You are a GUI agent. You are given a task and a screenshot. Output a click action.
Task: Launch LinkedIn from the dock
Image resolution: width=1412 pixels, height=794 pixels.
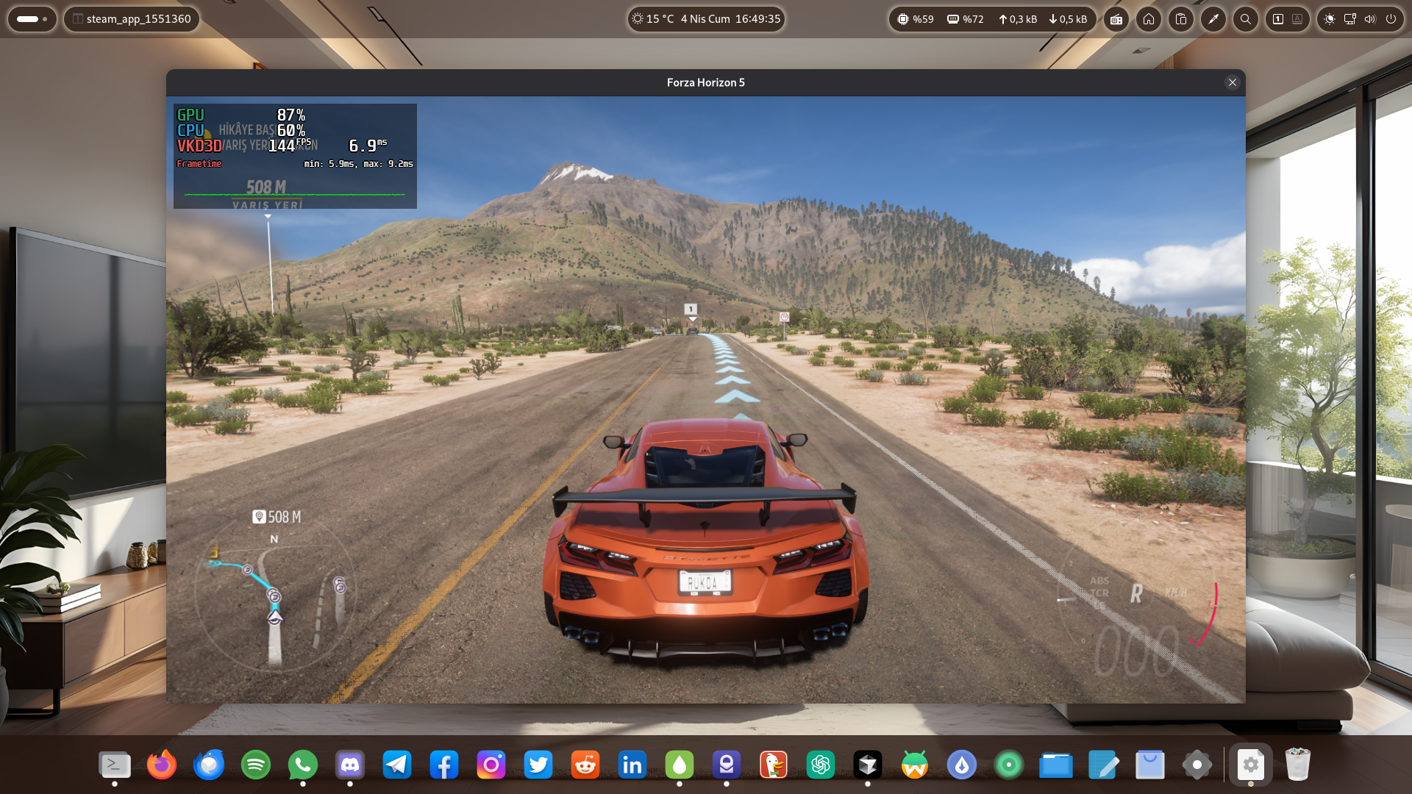(632, 765)
